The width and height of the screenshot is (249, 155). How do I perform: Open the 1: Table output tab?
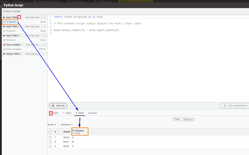67,113
